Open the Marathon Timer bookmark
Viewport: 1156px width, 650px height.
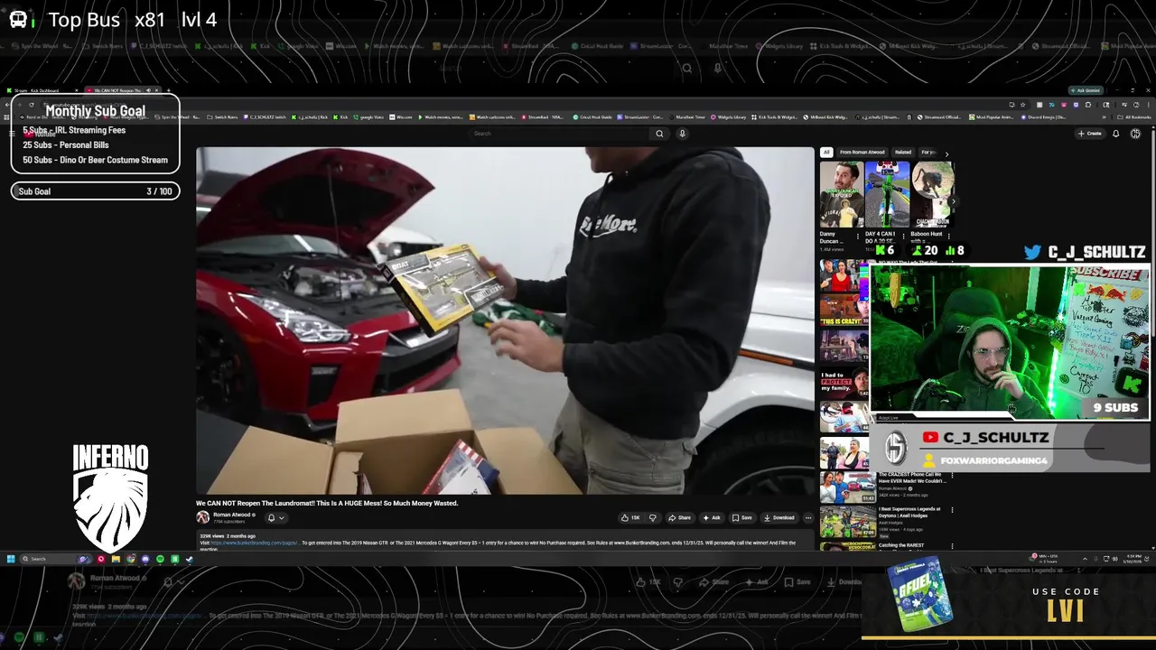[689, 116]
